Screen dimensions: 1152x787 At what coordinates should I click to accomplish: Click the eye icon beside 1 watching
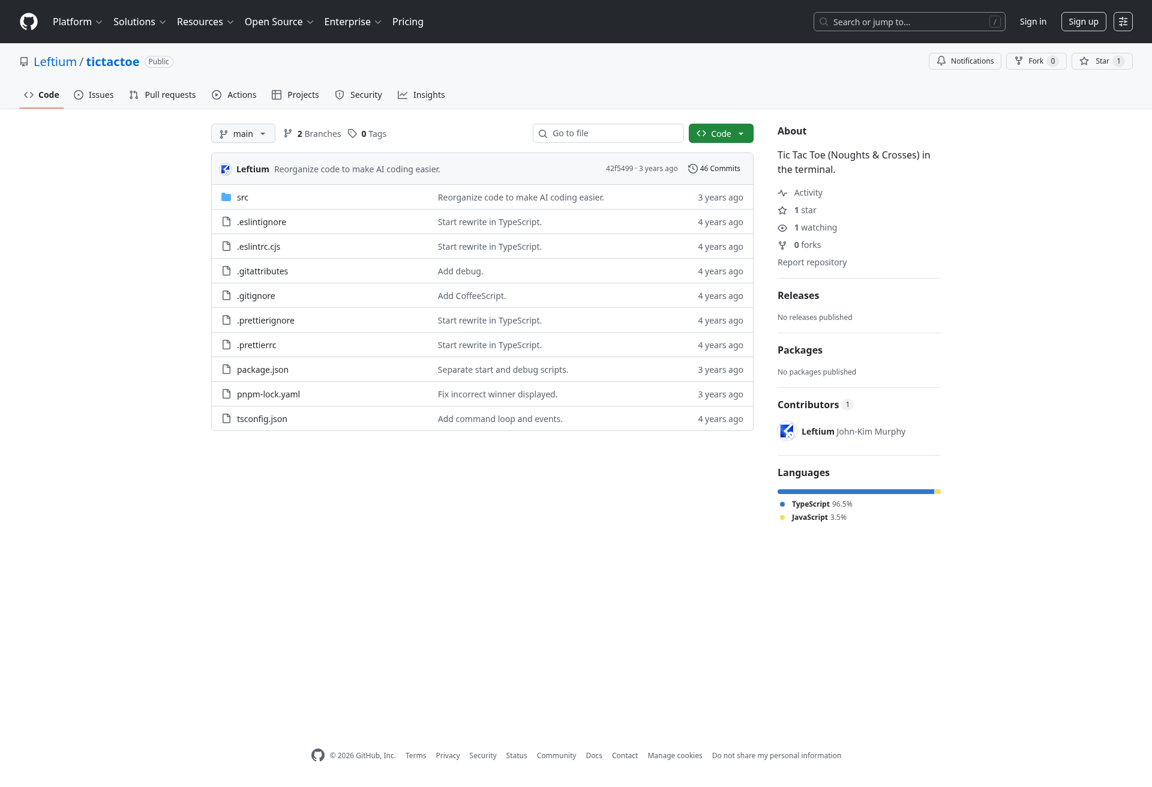pyautogui.click(x=782, y=228)
